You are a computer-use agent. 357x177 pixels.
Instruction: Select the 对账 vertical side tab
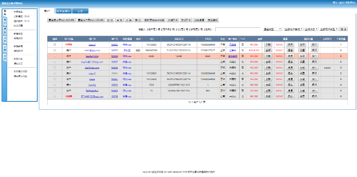click(4, 40)
